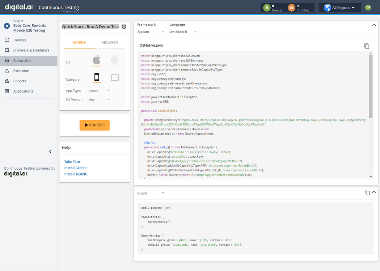Open the Framework Appium dropdown
This screenshot has height=271, width=380.
[x=151, y=31]
